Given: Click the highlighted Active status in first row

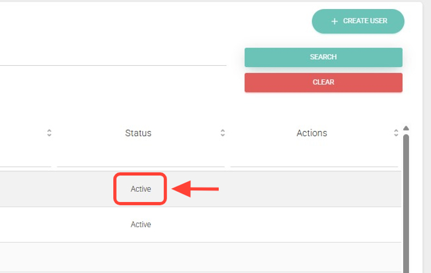Looking at the screenshot, I should coord(140,189).
